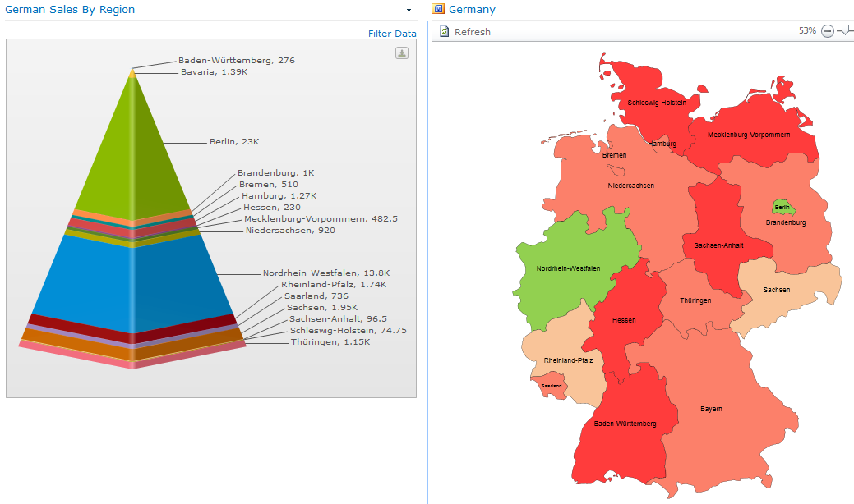Screen dimensions: 854x504
Task: Select the green Nordrhein-Westfalen region
Action: (x=570, y=267)
